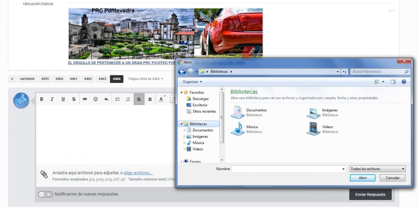This screenshot has height=209, width=418.
Task: Click Cancelar in the Abrir dialog
Action: pos(393,178)
